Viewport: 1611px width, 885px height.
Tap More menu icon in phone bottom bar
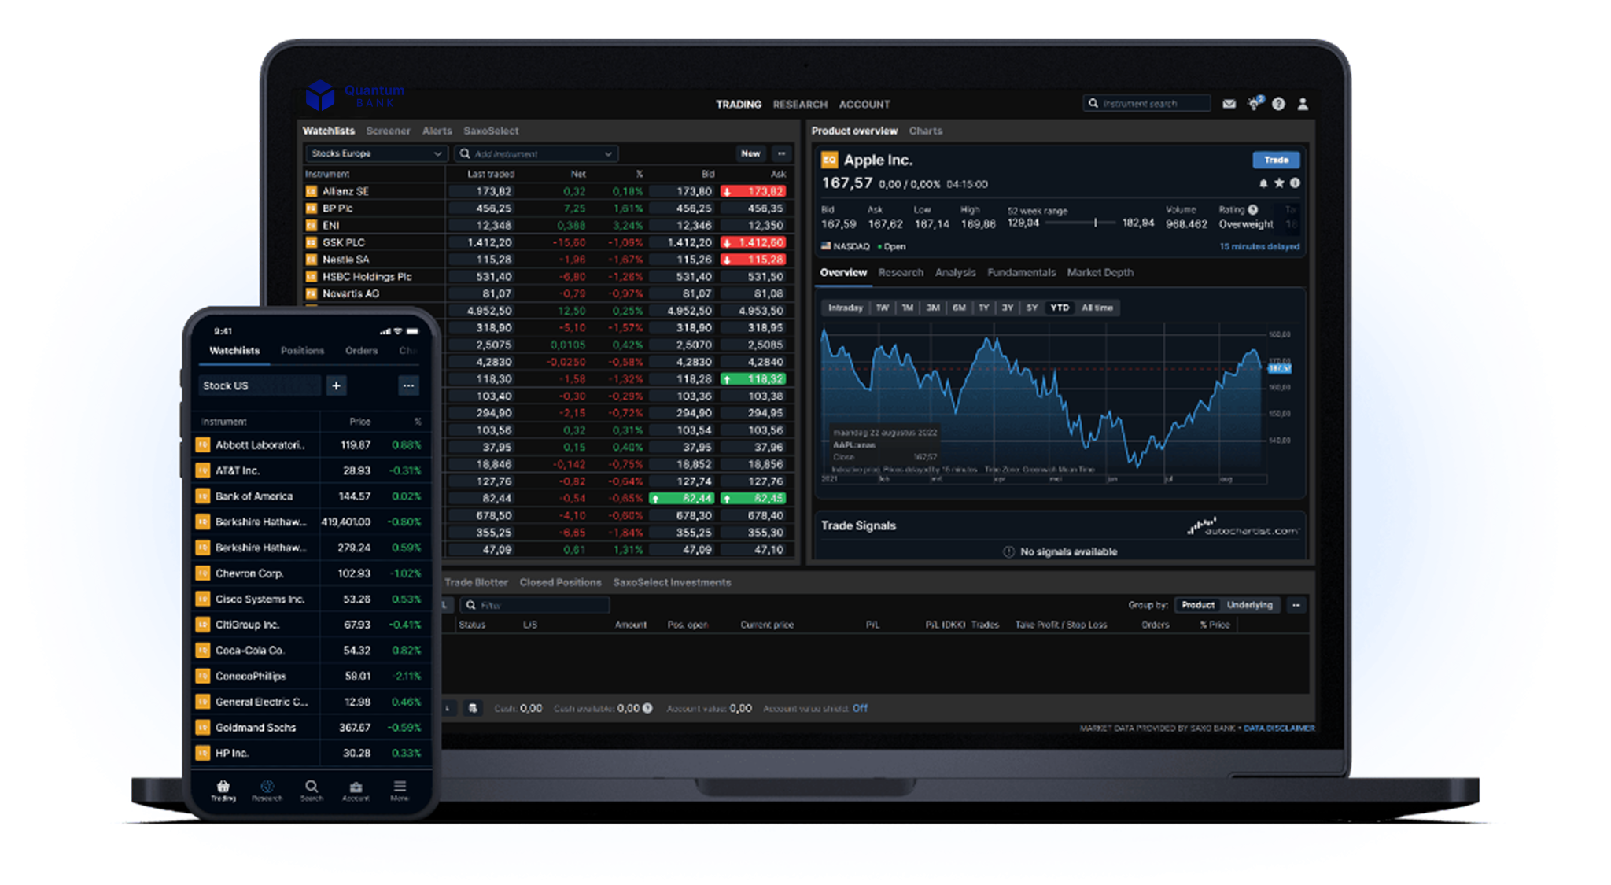pos(400,790)
